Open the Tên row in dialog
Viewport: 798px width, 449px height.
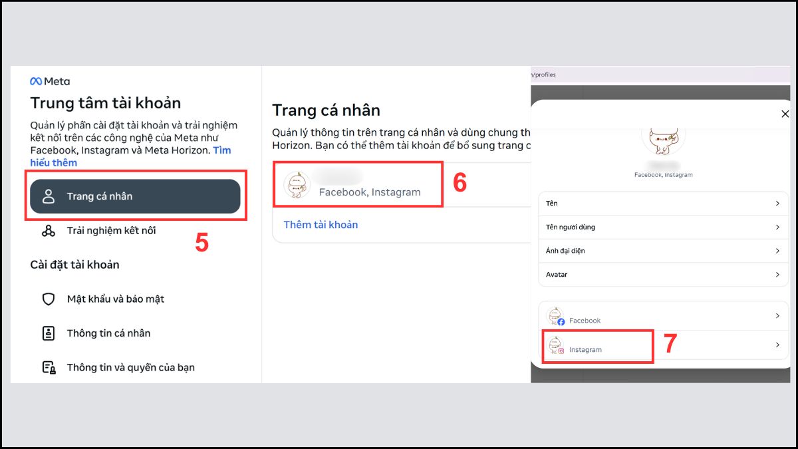[663, 204]
